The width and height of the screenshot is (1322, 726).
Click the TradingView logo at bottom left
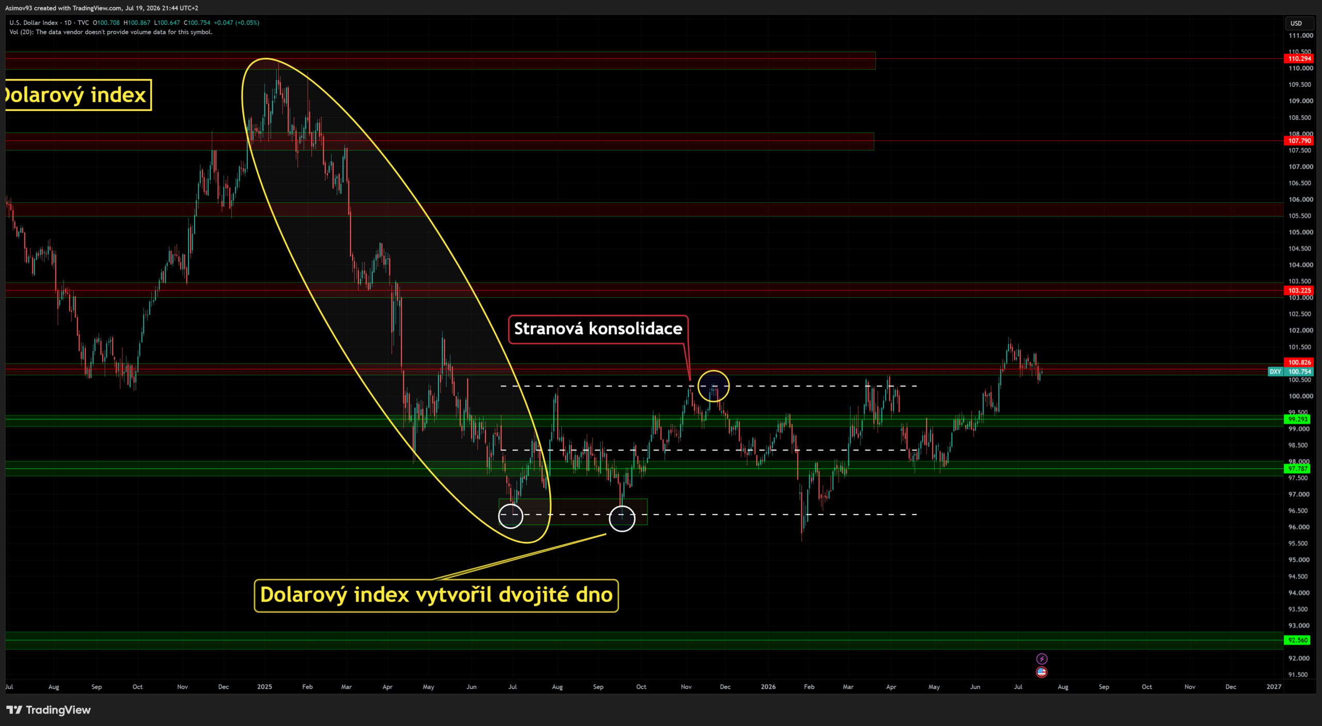point(49,710)
